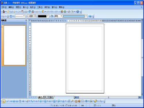Choose the Select arrow tool
The height and width of the screenshot is (108, 144).
pos(3,101)
